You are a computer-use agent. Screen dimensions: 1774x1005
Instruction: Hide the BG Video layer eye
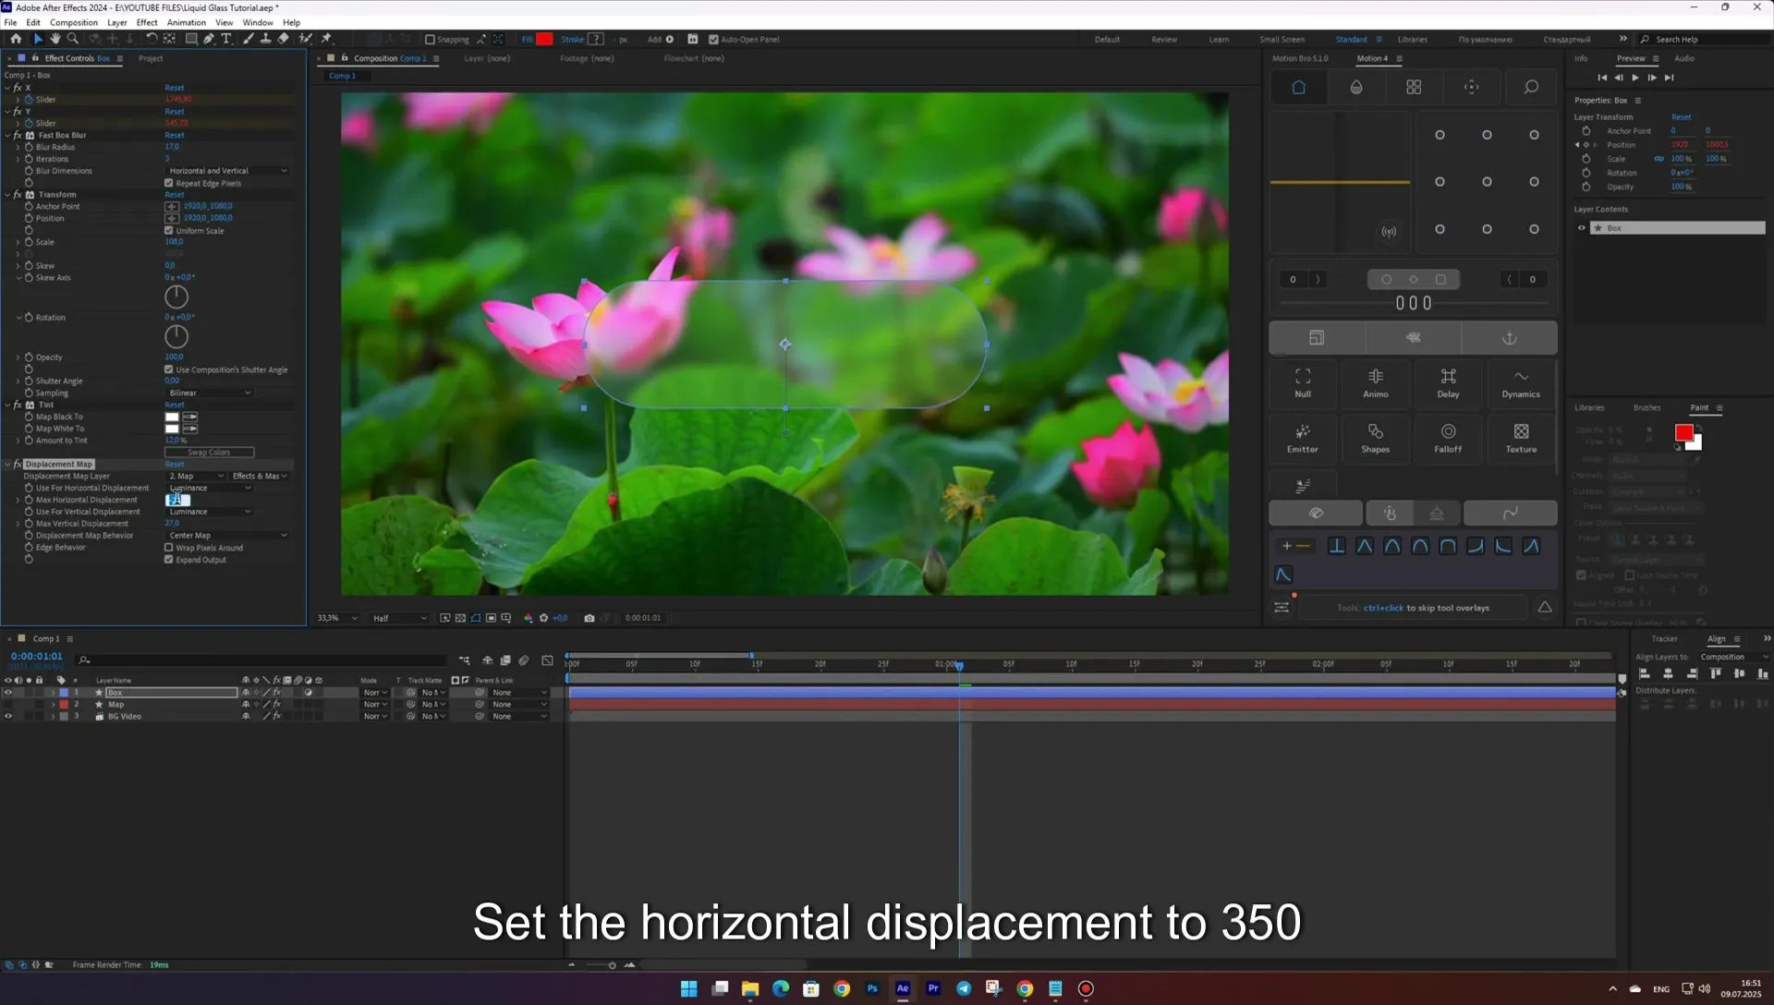[8, 717]
